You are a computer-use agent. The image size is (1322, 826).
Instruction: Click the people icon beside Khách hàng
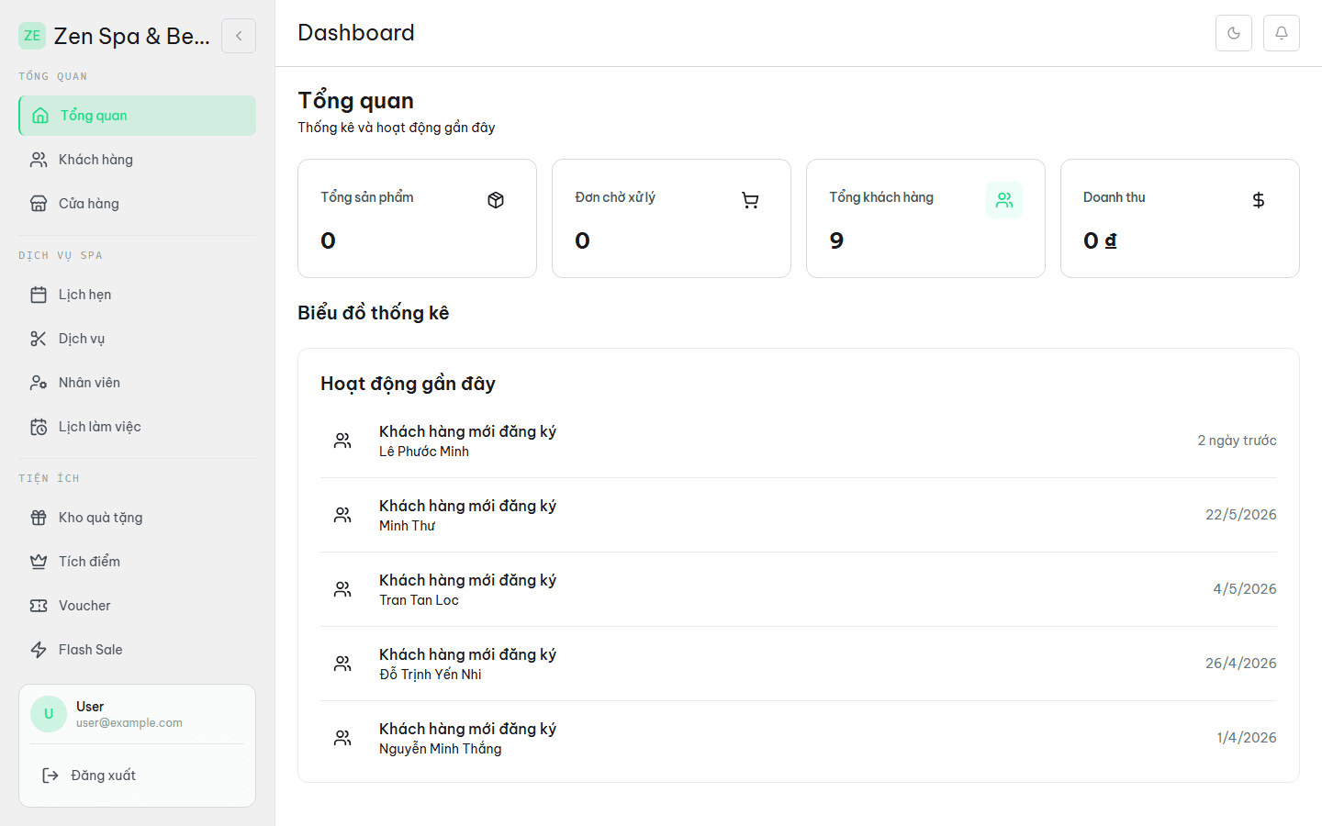(x=39, y=160)
